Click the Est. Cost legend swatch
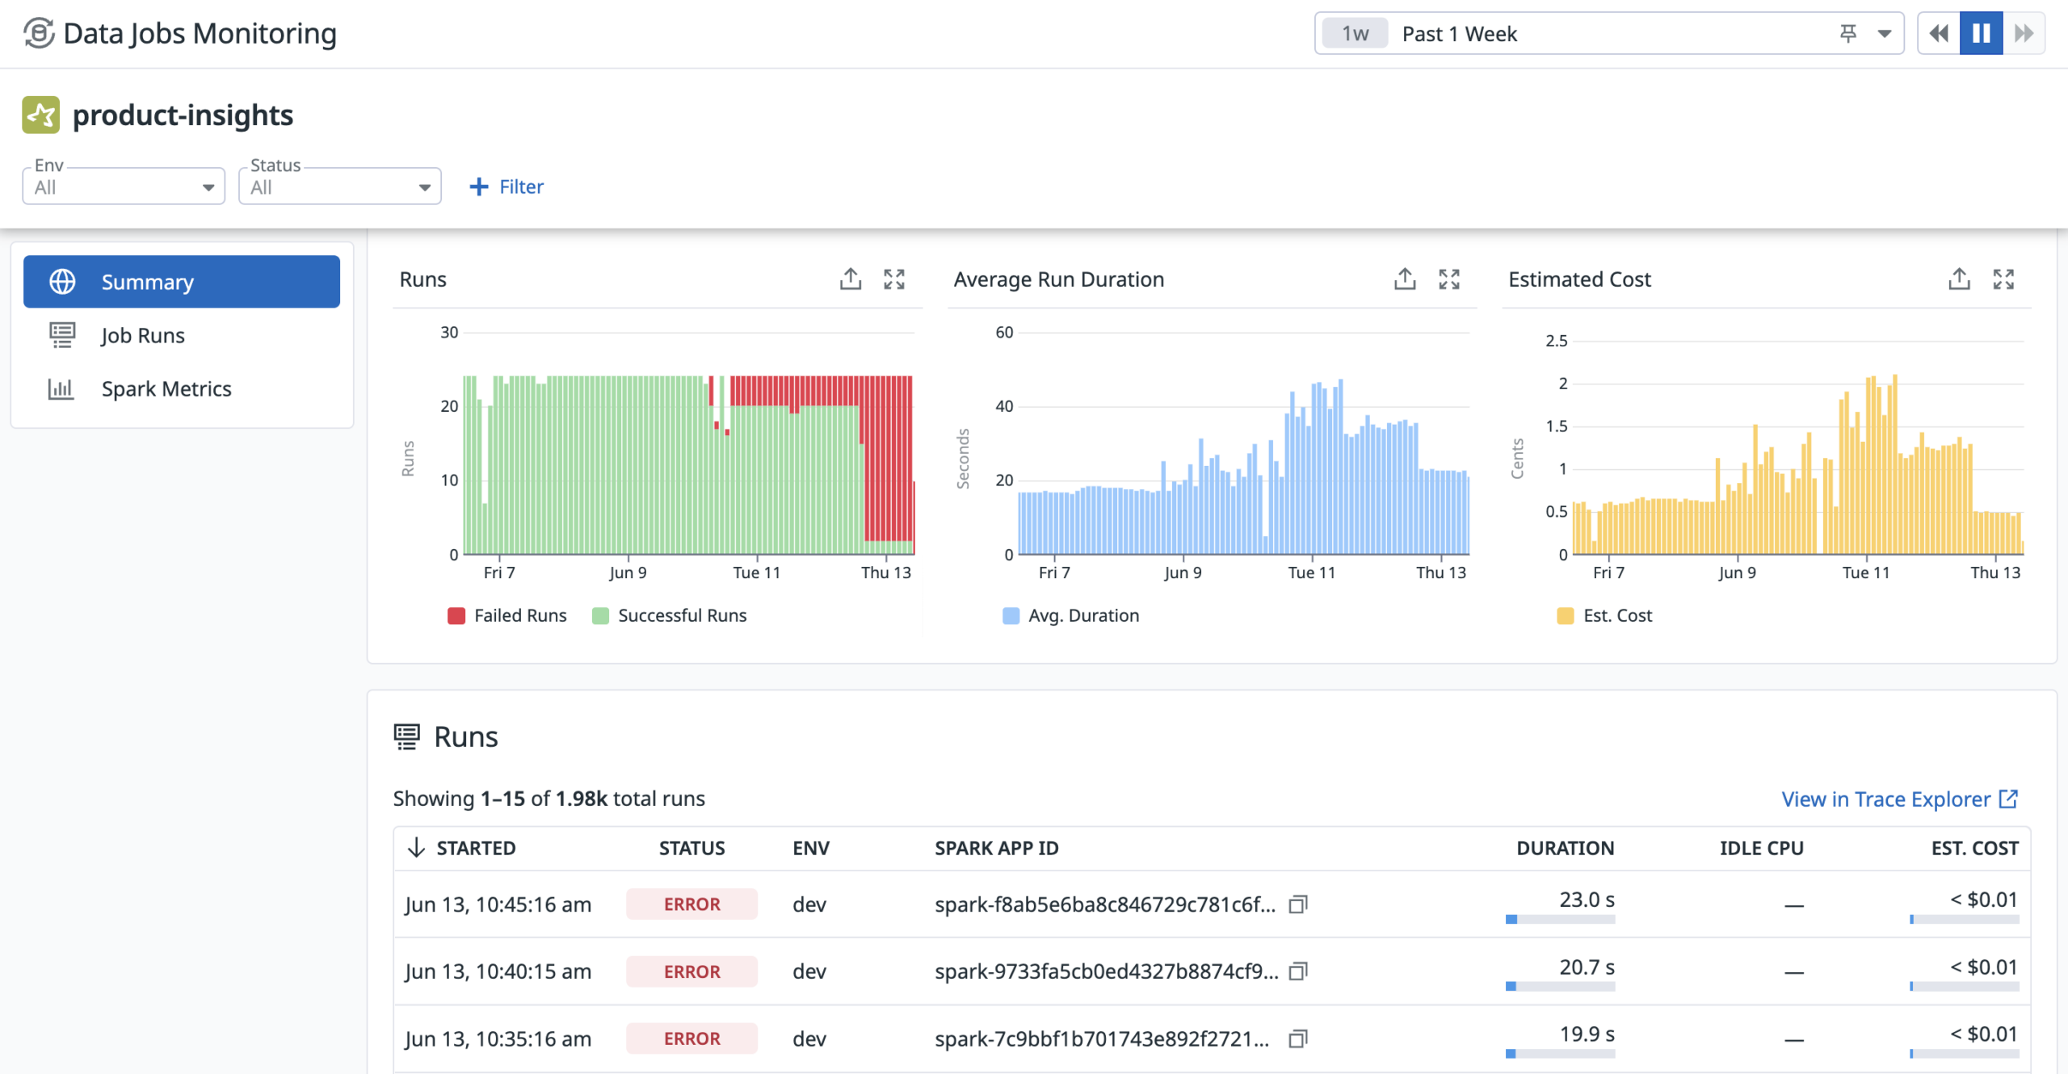This screenshot has width=2068, height=1074. [1565, 615]
